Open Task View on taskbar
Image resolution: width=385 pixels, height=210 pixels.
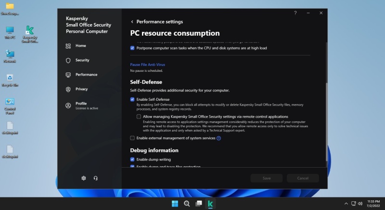[x=199, y=204]
